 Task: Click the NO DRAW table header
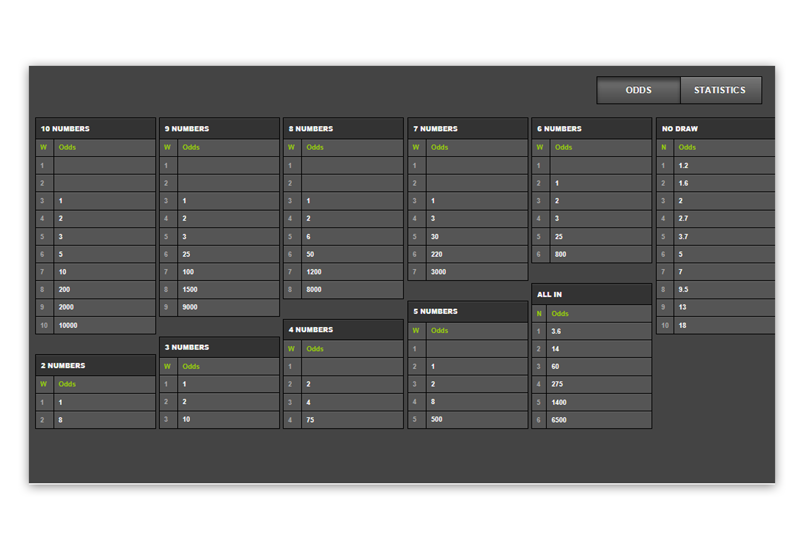point(716,129)
